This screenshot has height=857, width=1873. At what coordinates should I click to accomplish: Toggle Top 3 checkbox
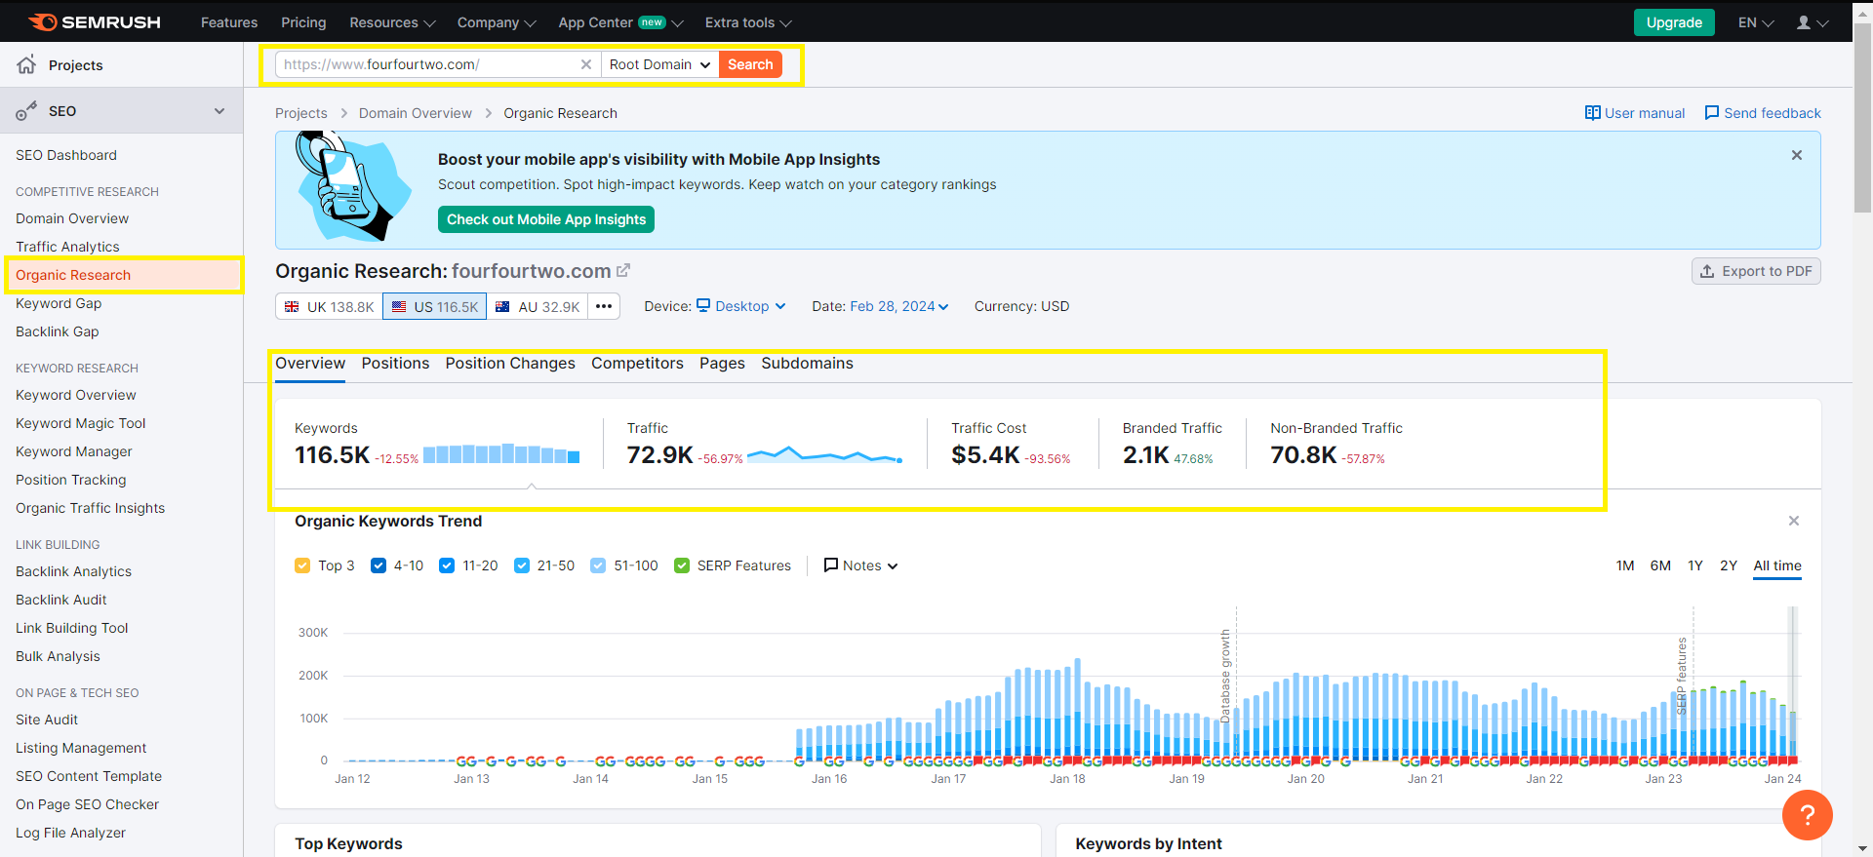pyautogui.click(x=302, y=565)
